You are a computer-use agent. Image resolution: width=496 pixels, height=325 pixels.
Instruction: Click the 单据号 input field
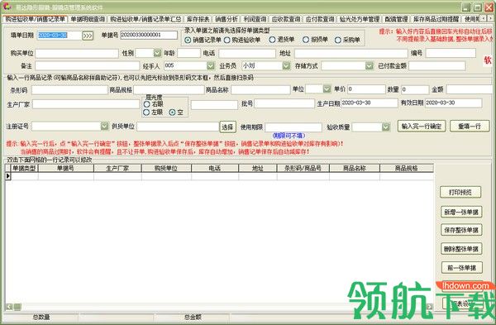pyautogui.click(x=149, y=35)
